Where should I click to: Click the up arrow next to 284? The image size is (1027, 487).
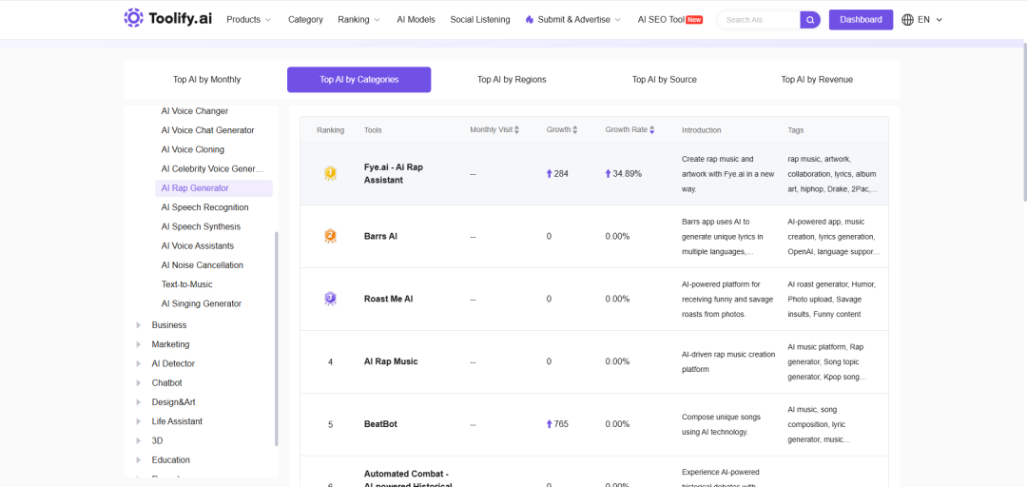click(x=550, y=174)
